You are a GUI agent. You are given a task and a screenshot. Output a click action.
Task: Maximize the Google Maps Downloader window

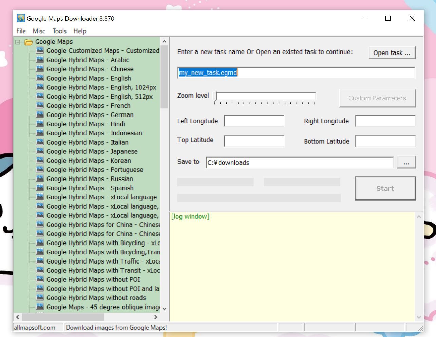(388, 18)
